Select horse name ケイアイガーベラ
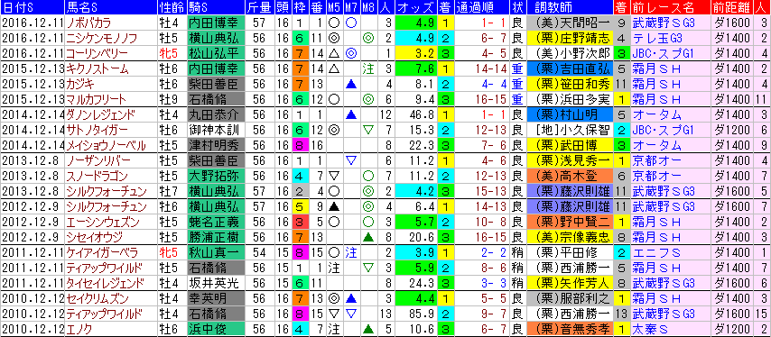The height and width of the screenshot is (337, 771). (x=101, y=252)
